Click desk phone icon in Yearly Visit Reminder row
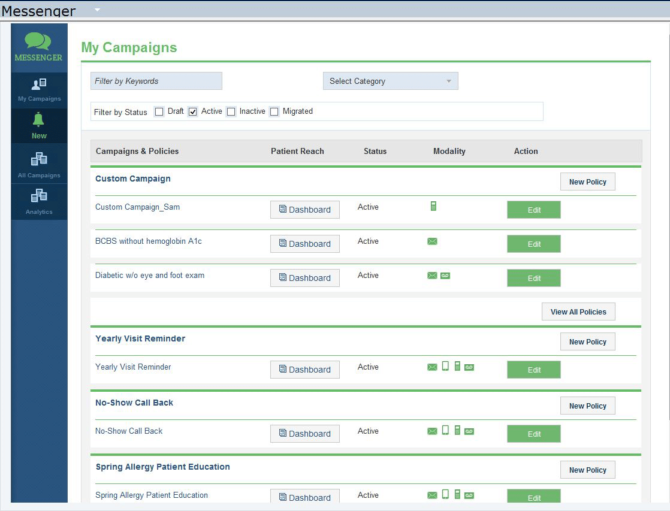 [x=457, y=366]
